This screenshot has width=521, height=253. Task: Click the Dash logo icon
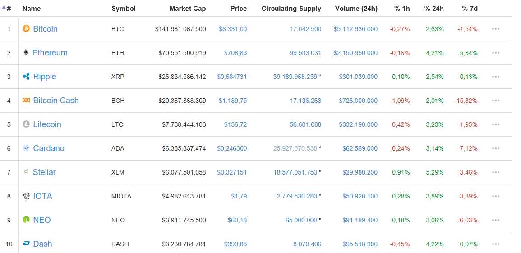pyautogui.click(x=26, y=244)
